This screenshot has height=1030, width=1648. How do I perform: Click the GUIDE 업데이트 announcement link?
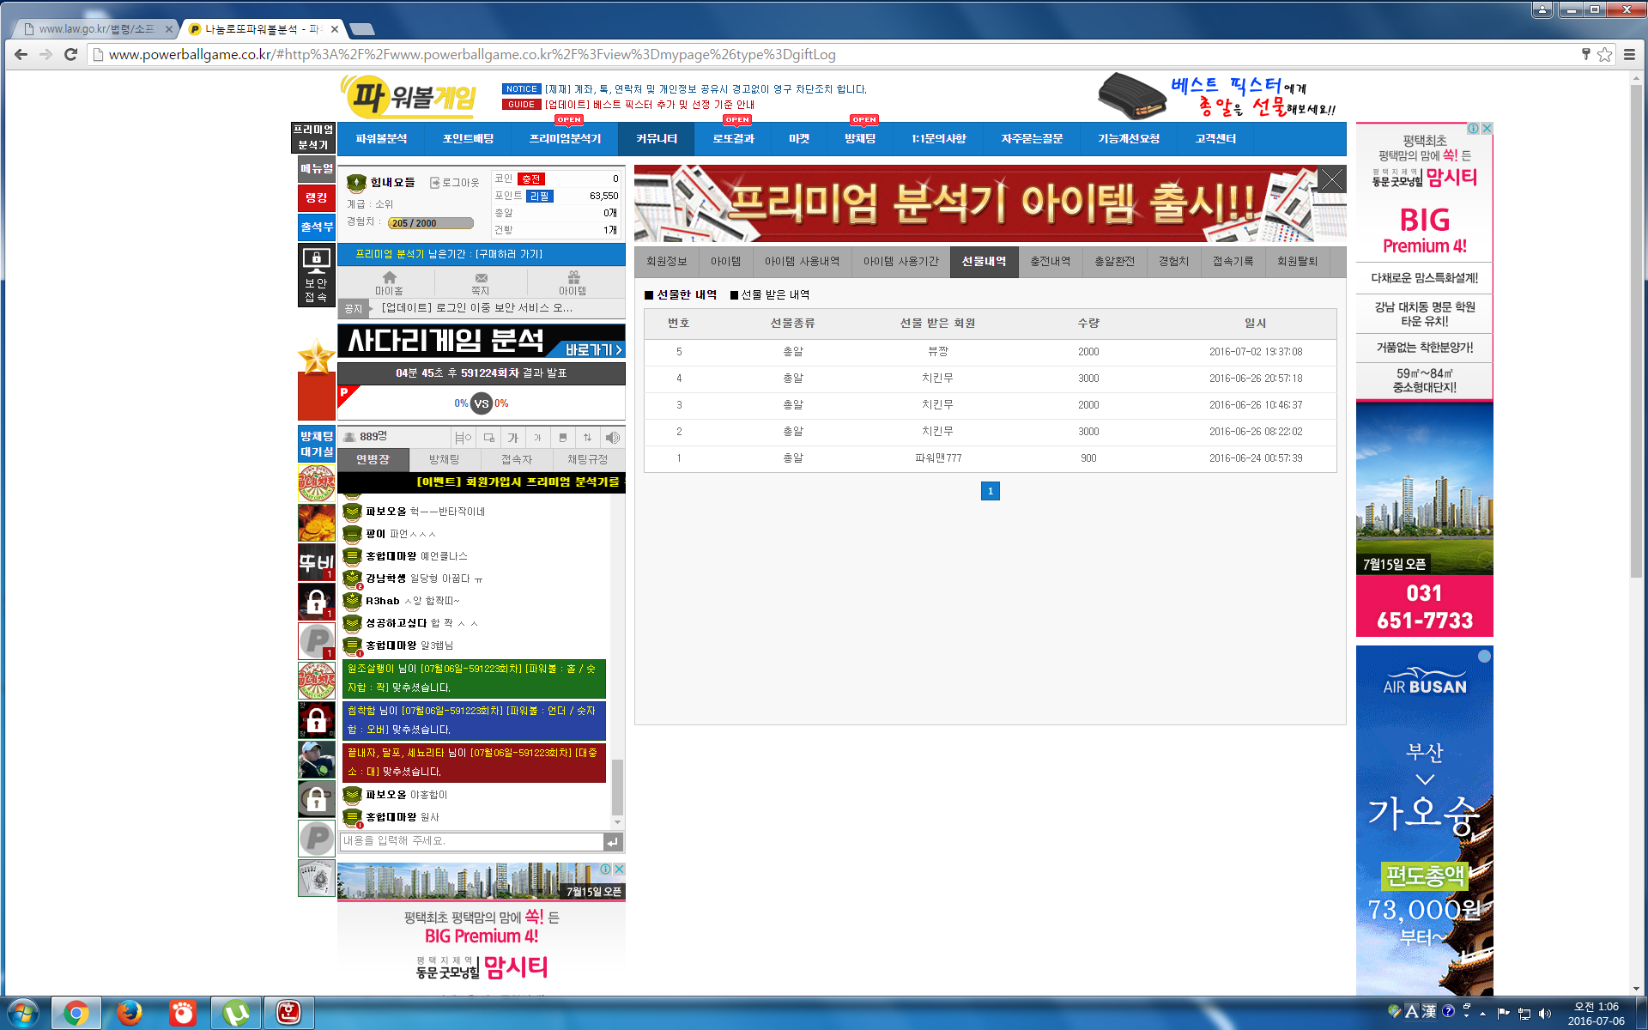pyautogui.click(x=650, y=105)
